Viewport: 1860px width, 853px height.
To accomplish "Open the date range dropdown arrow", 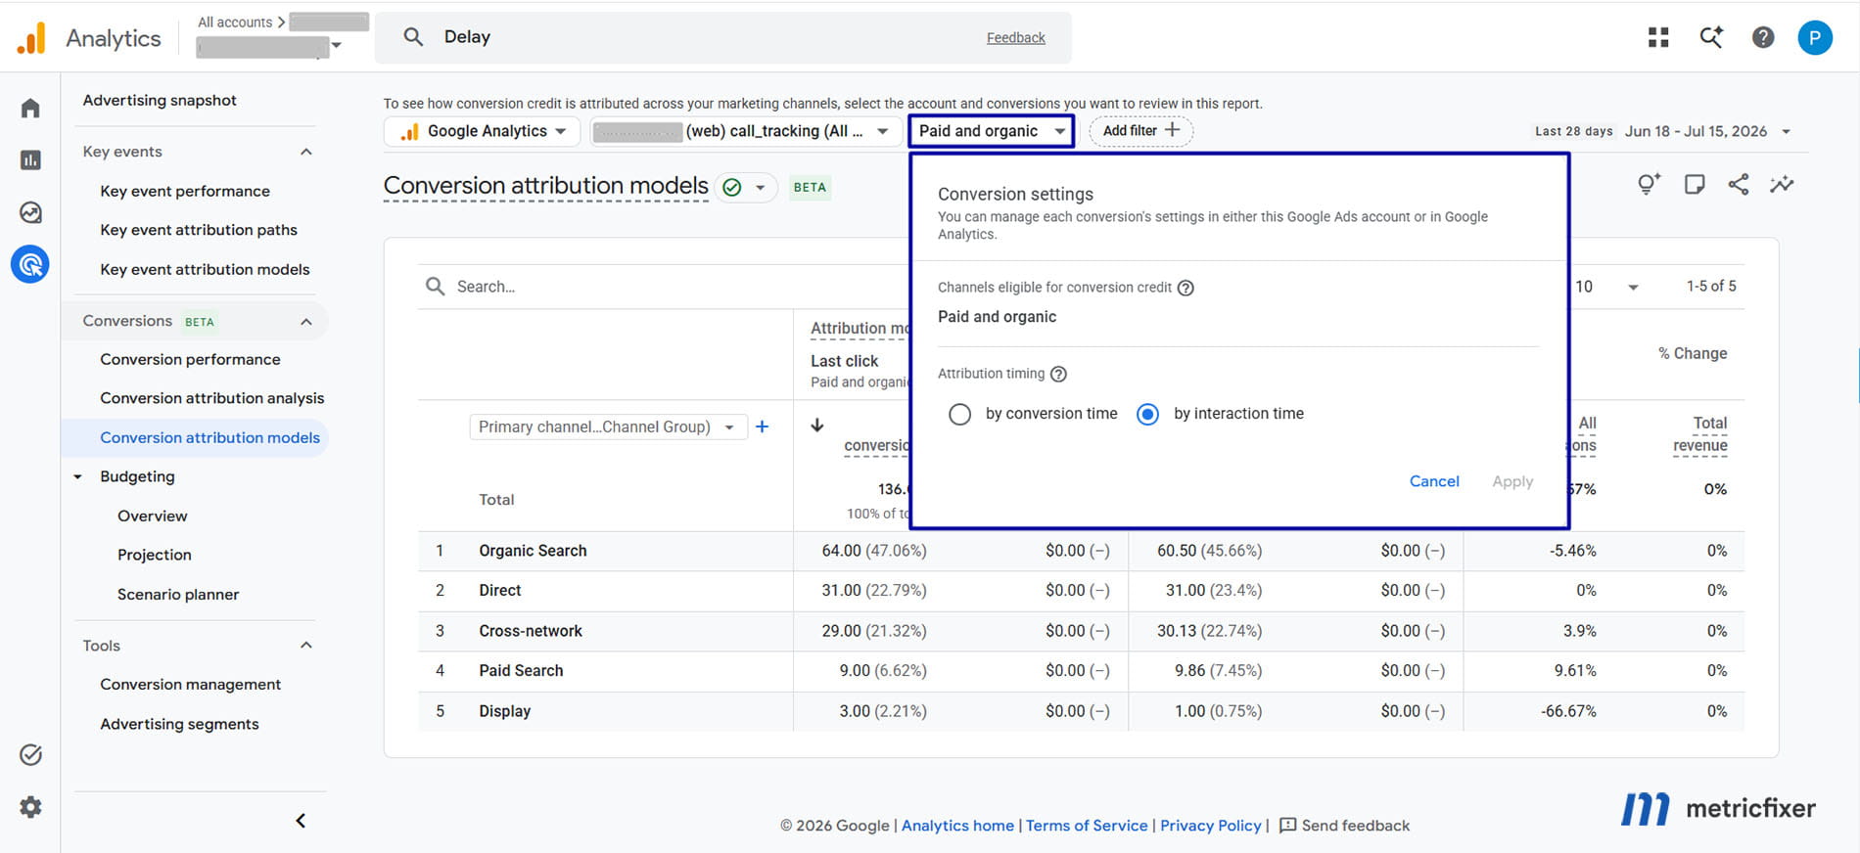I will coord(1786,131).
